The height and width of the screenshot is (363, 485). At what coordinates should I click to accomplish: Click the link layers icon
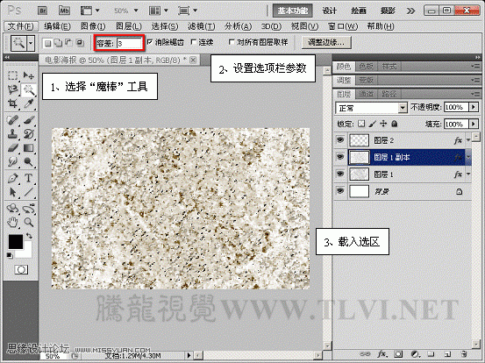(x=365, y=354)
